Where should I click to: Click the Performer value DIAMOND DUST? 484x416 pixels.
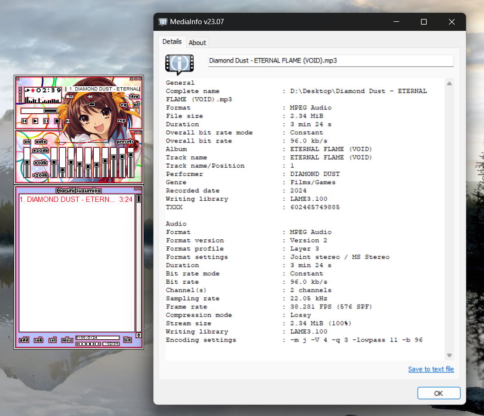click(315, 174)
